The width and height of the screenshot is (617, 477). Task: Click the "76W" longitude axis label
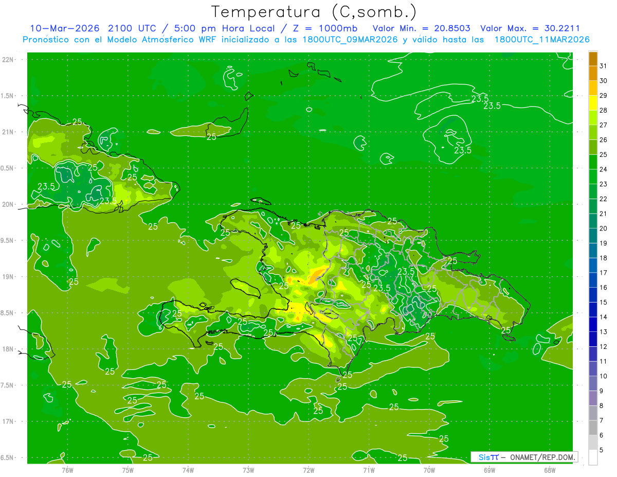(x=67, y=470)
